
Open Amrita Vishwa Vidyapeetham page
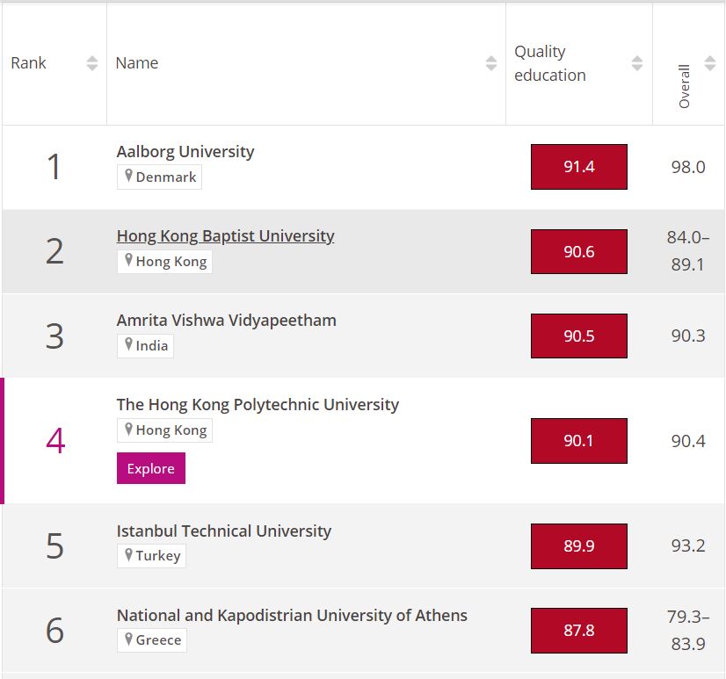pos(226,320)
